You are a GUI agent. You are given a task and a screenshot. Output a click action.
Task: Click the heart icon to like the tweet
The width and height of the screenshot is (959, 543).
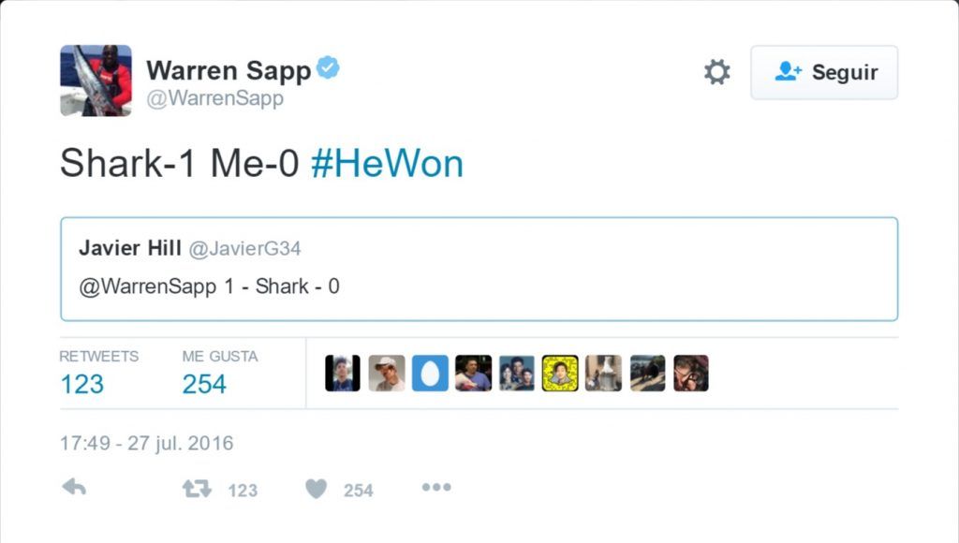[x=316, y=487]
